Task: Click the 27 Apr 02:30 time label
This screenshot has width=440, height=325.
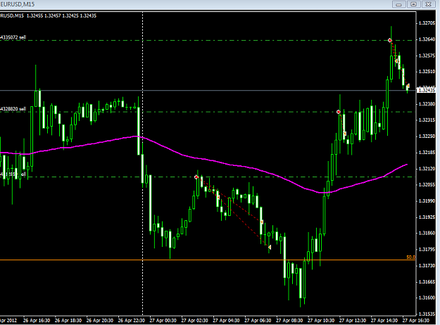Action: [195, 320]
